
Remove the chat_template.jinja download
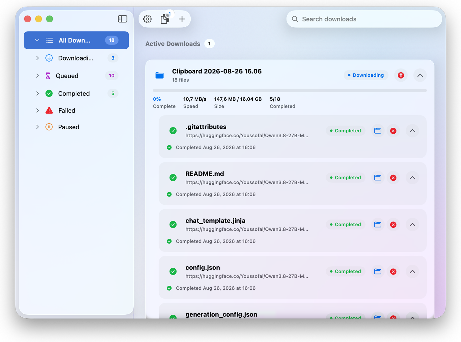tap(393, 225)
